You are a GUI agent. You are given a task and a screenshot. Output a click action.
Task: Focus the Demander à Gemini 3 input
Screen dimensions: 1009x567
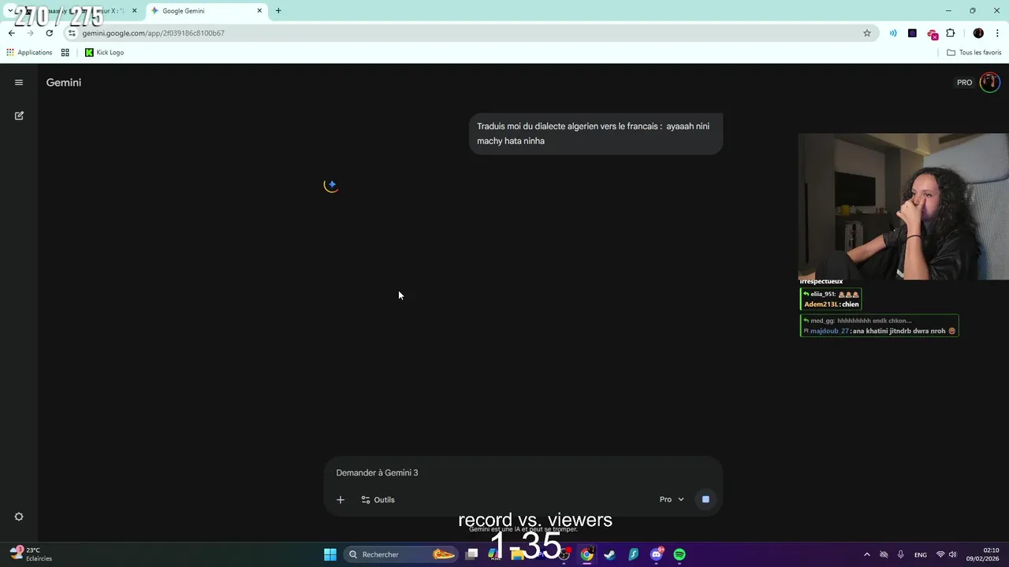523,472
